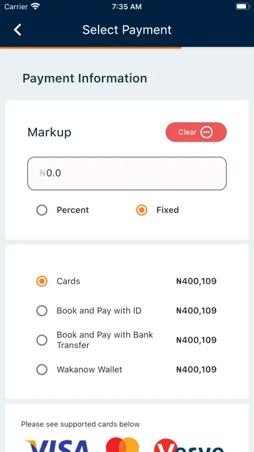Tap the battery status icon
Viewport: 254px width, 452px height.
(x=243, y=6)
